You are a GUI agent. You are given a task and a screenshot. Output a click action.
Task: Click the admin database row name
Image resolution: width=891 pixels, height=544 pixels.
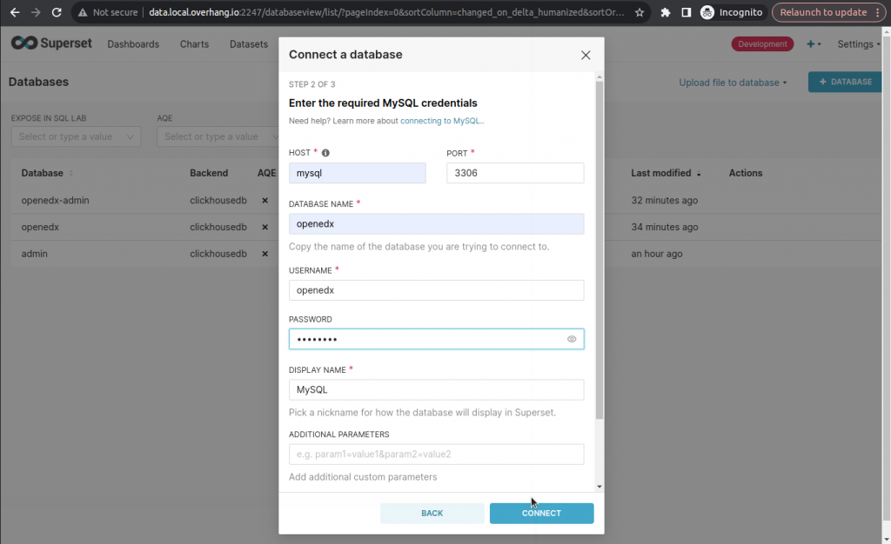[x=34, y=254]
